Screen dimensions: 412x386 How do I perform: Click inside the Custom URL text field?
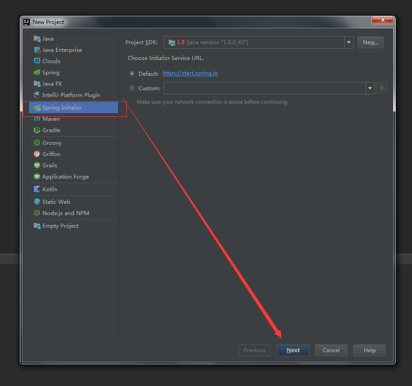click(264, 88)
